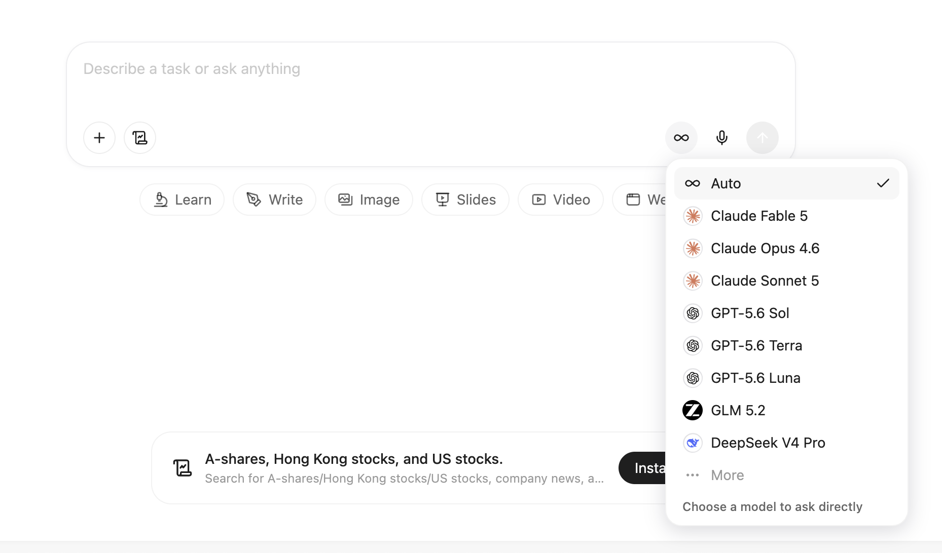
Task: Click the Learn shortcut chip
Action: pos(182,200)
